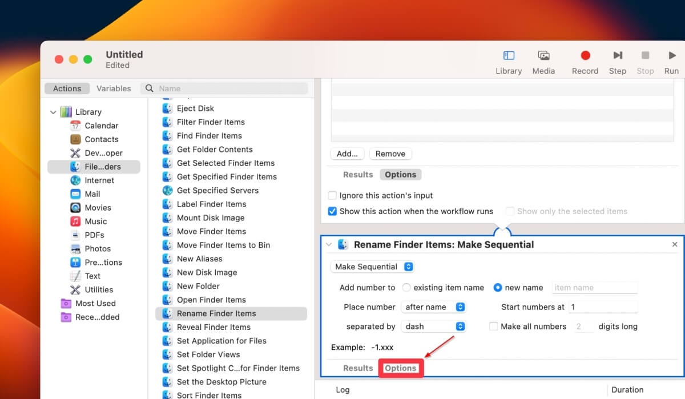This screenshot has height=399, width=685.
Task: Open the Calendar actions category
Action: pos(102,125)
